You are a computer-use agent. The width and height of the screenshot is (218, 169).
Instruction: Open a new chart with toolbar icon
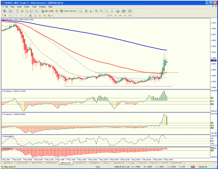(4, 11)
